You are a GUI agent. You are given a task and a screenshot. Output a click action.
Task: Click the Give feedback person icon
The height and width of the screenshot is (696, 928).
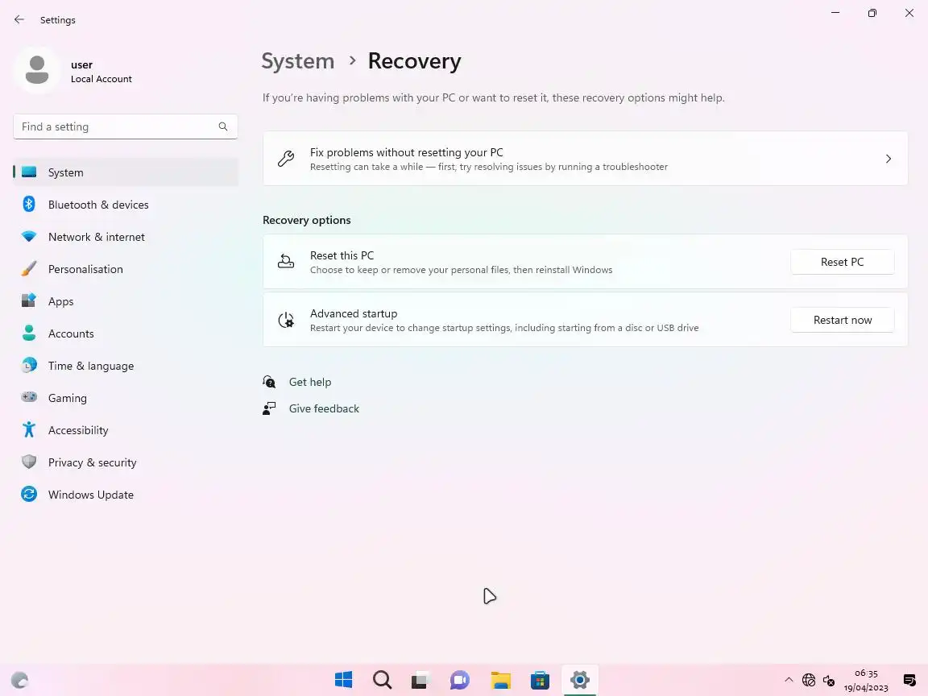269,408
